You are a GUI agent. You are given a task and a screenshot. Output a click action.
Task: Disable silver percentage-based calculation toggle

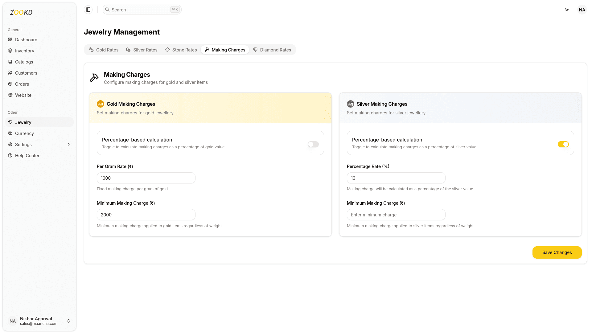coord(563,144)
